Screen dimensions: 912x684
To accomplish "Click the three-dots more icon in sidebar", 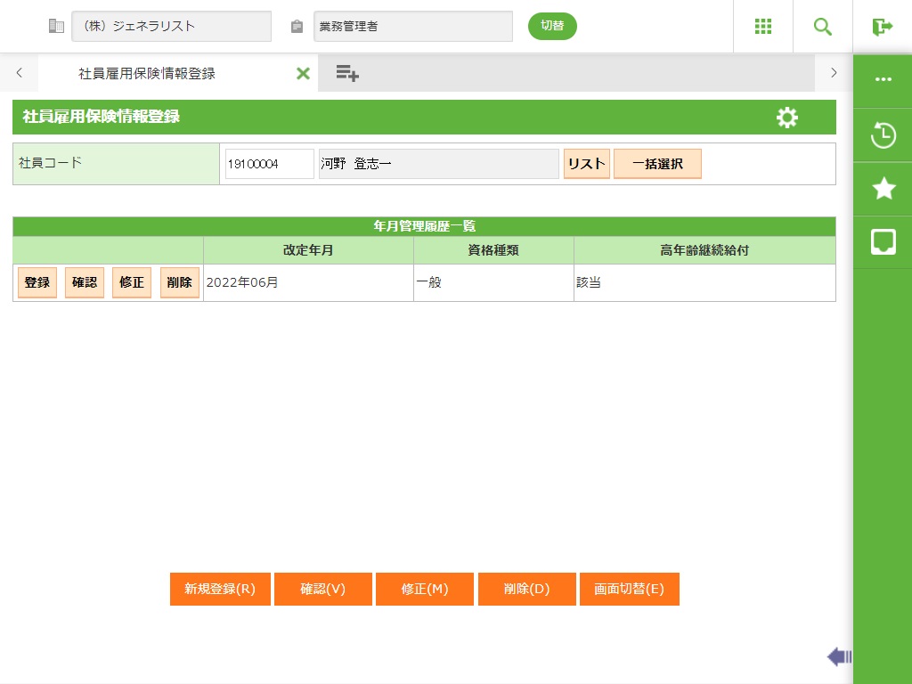I will pos(883,79).
